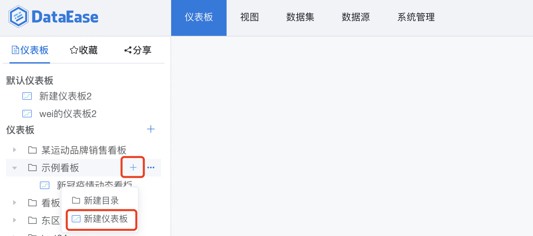Open the 新建仪表板2 dashboard
Screen dimensions: 533x236
click(x=65, y=96)
